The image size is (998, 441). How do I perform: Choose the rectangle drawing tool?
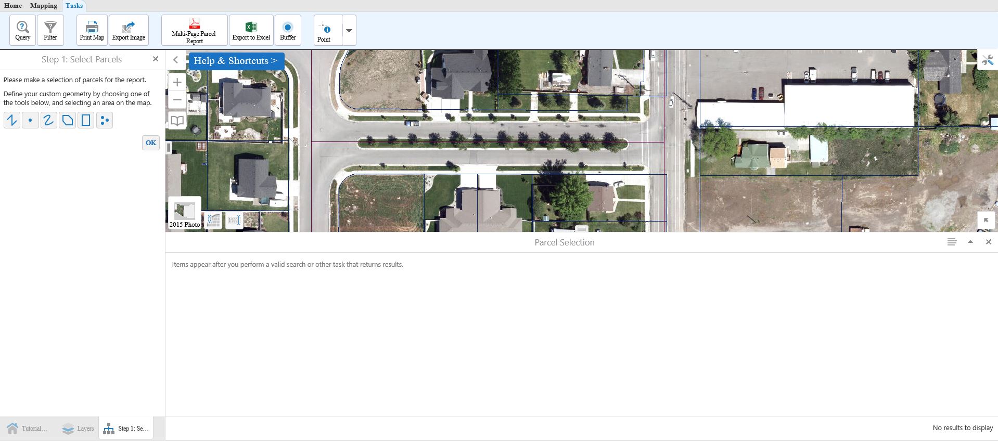[x=86, y=120]
